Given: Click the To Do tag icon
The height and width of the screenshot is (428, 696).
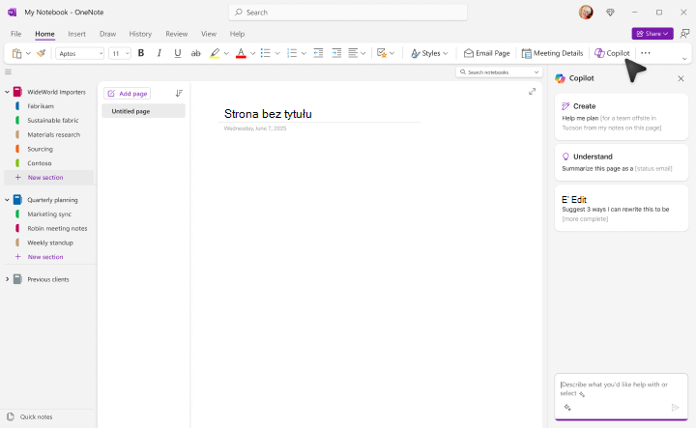Looking at the screenshot, I should click(381, 53).
